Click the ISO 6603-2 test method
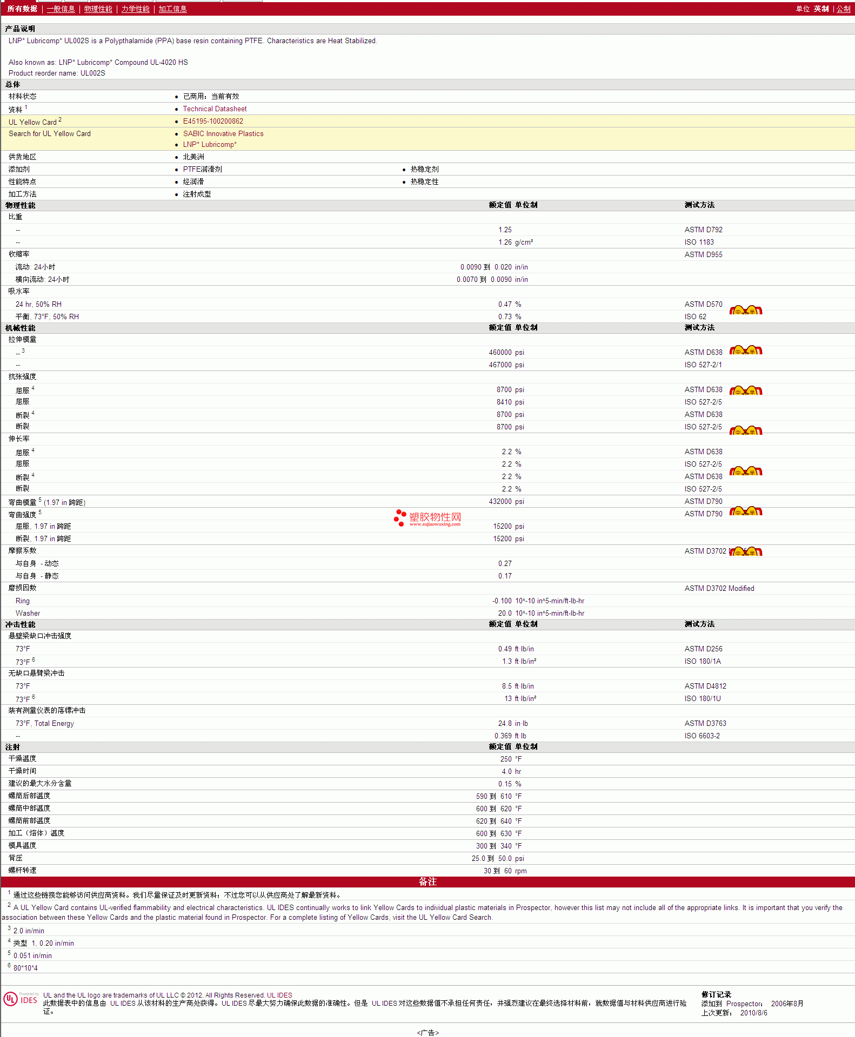 click(702, 736)
